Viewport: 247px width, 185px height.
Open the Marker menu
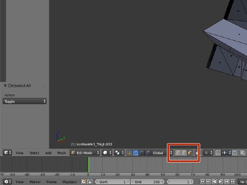[x=35, y=182]
